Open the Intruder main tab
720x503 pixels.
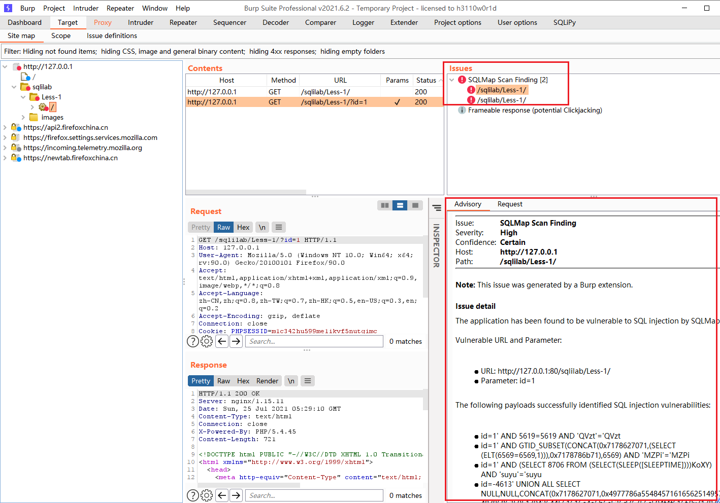[141, 22]
